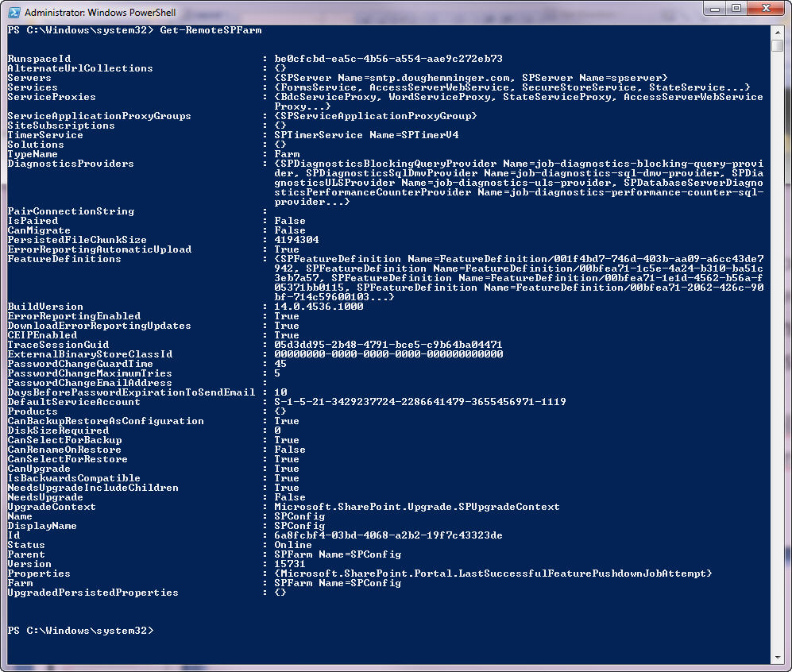Click the Id GUID value 6a8fcbf4

pyautogui.click(x=388, y=535)
